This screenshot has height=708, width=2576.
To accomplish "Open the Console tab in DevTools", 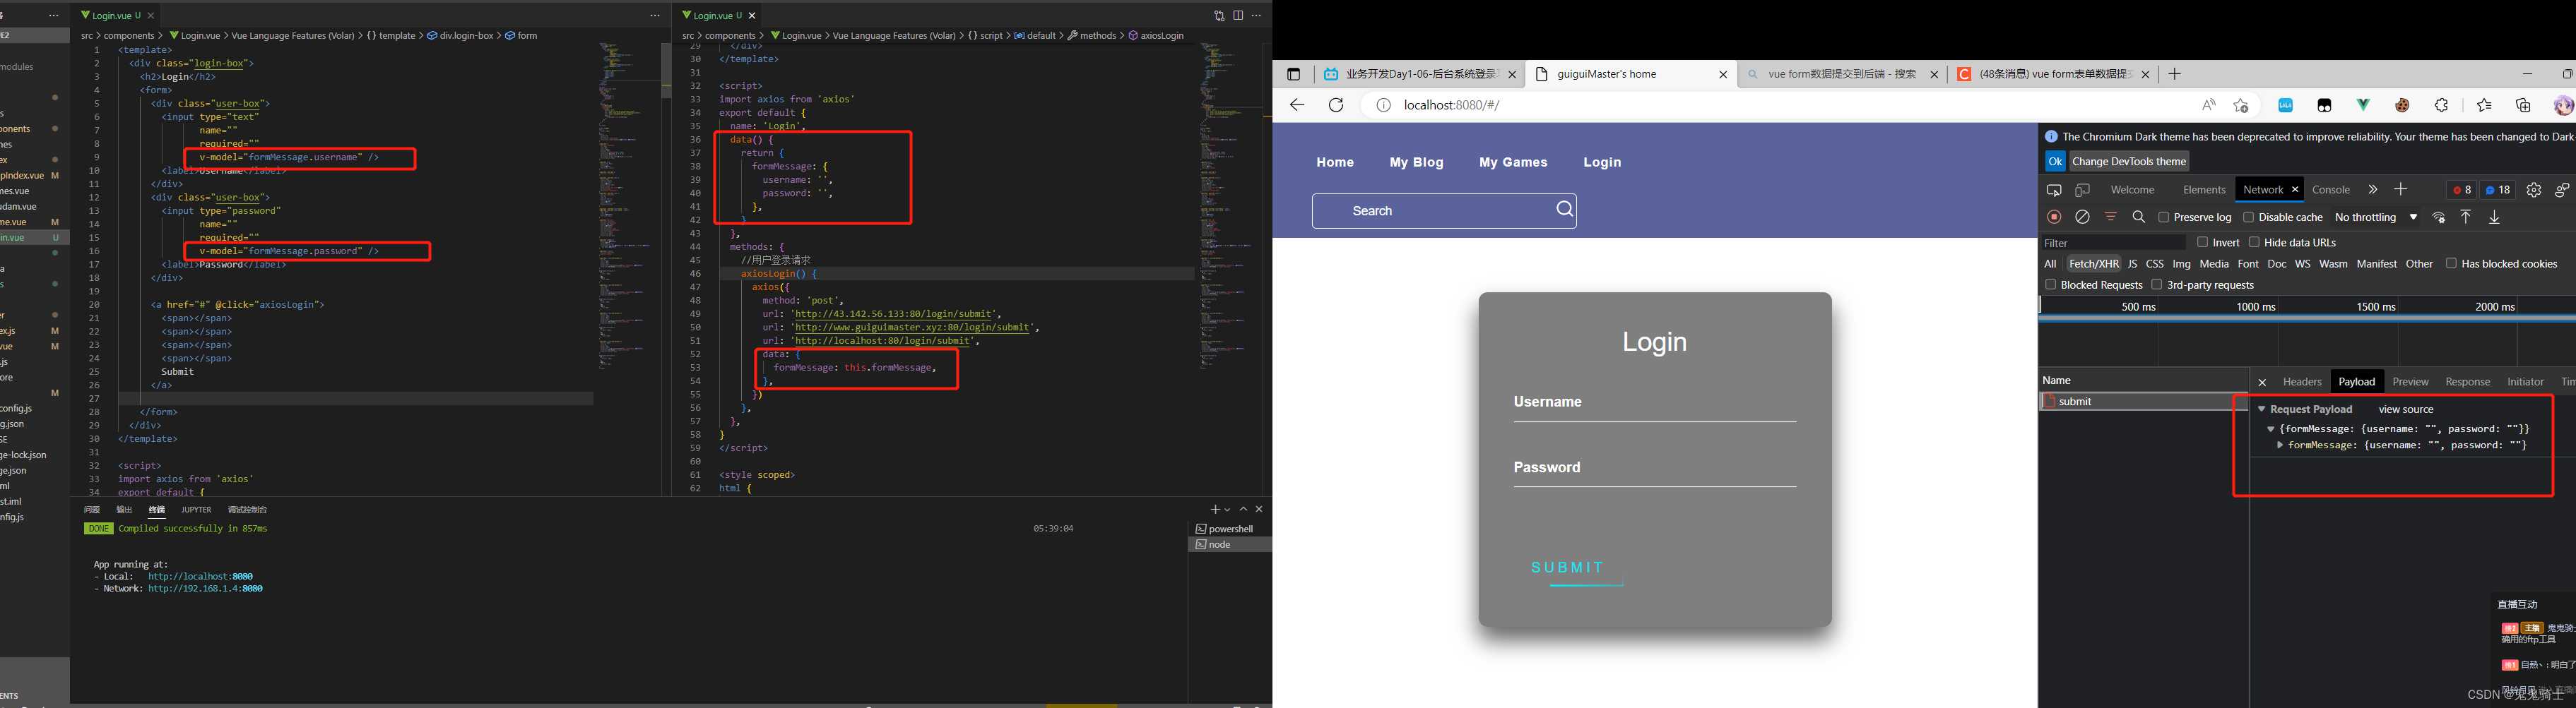I will point(2331,190).
